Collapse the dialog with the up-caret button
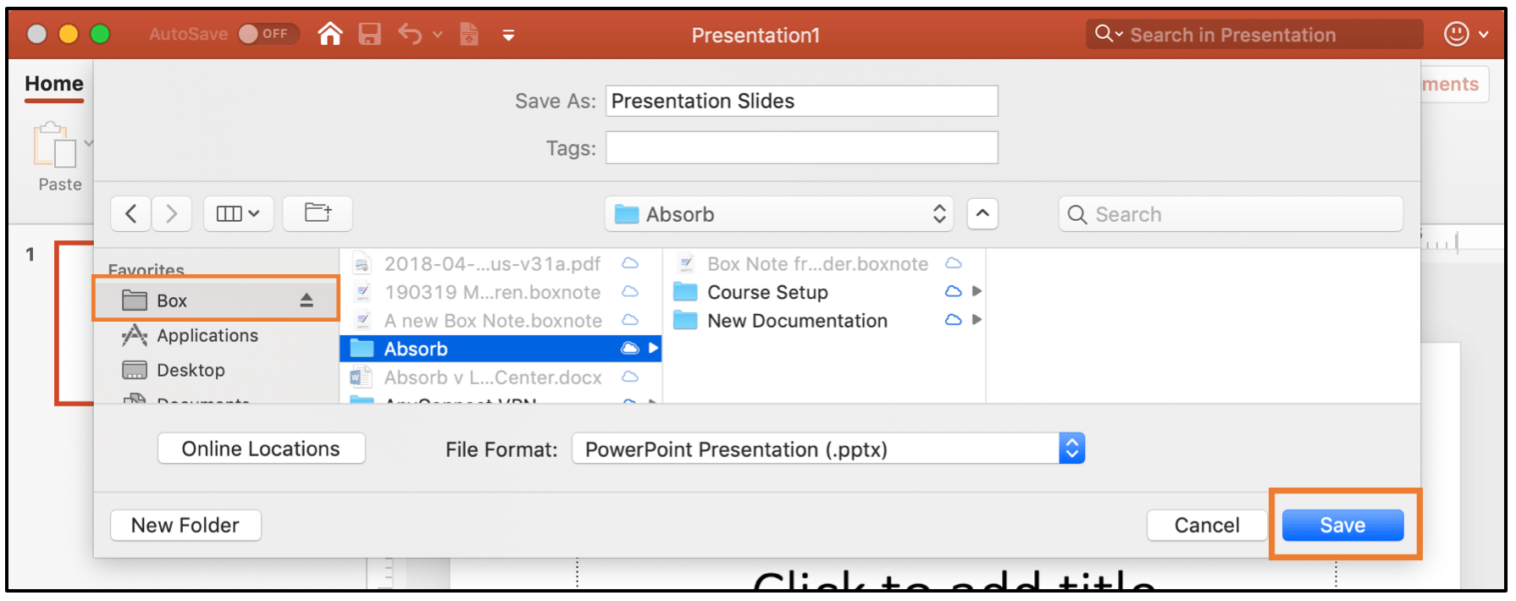The height and width of the screenshot is (601, 1516). [x=982, y=214]
